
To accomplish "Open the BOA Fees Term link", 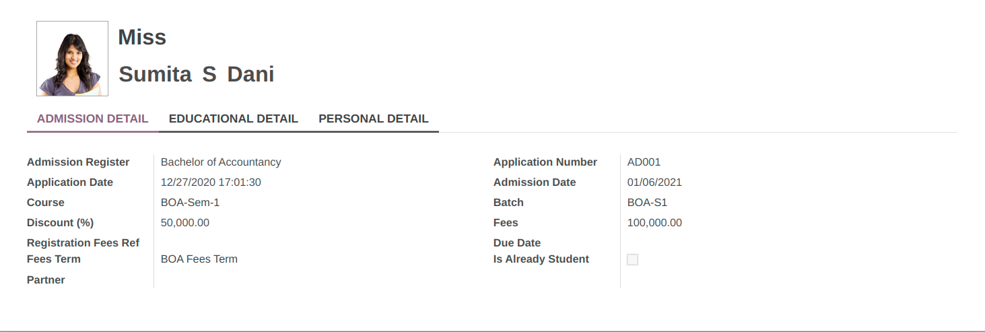I will click(199, 259).
